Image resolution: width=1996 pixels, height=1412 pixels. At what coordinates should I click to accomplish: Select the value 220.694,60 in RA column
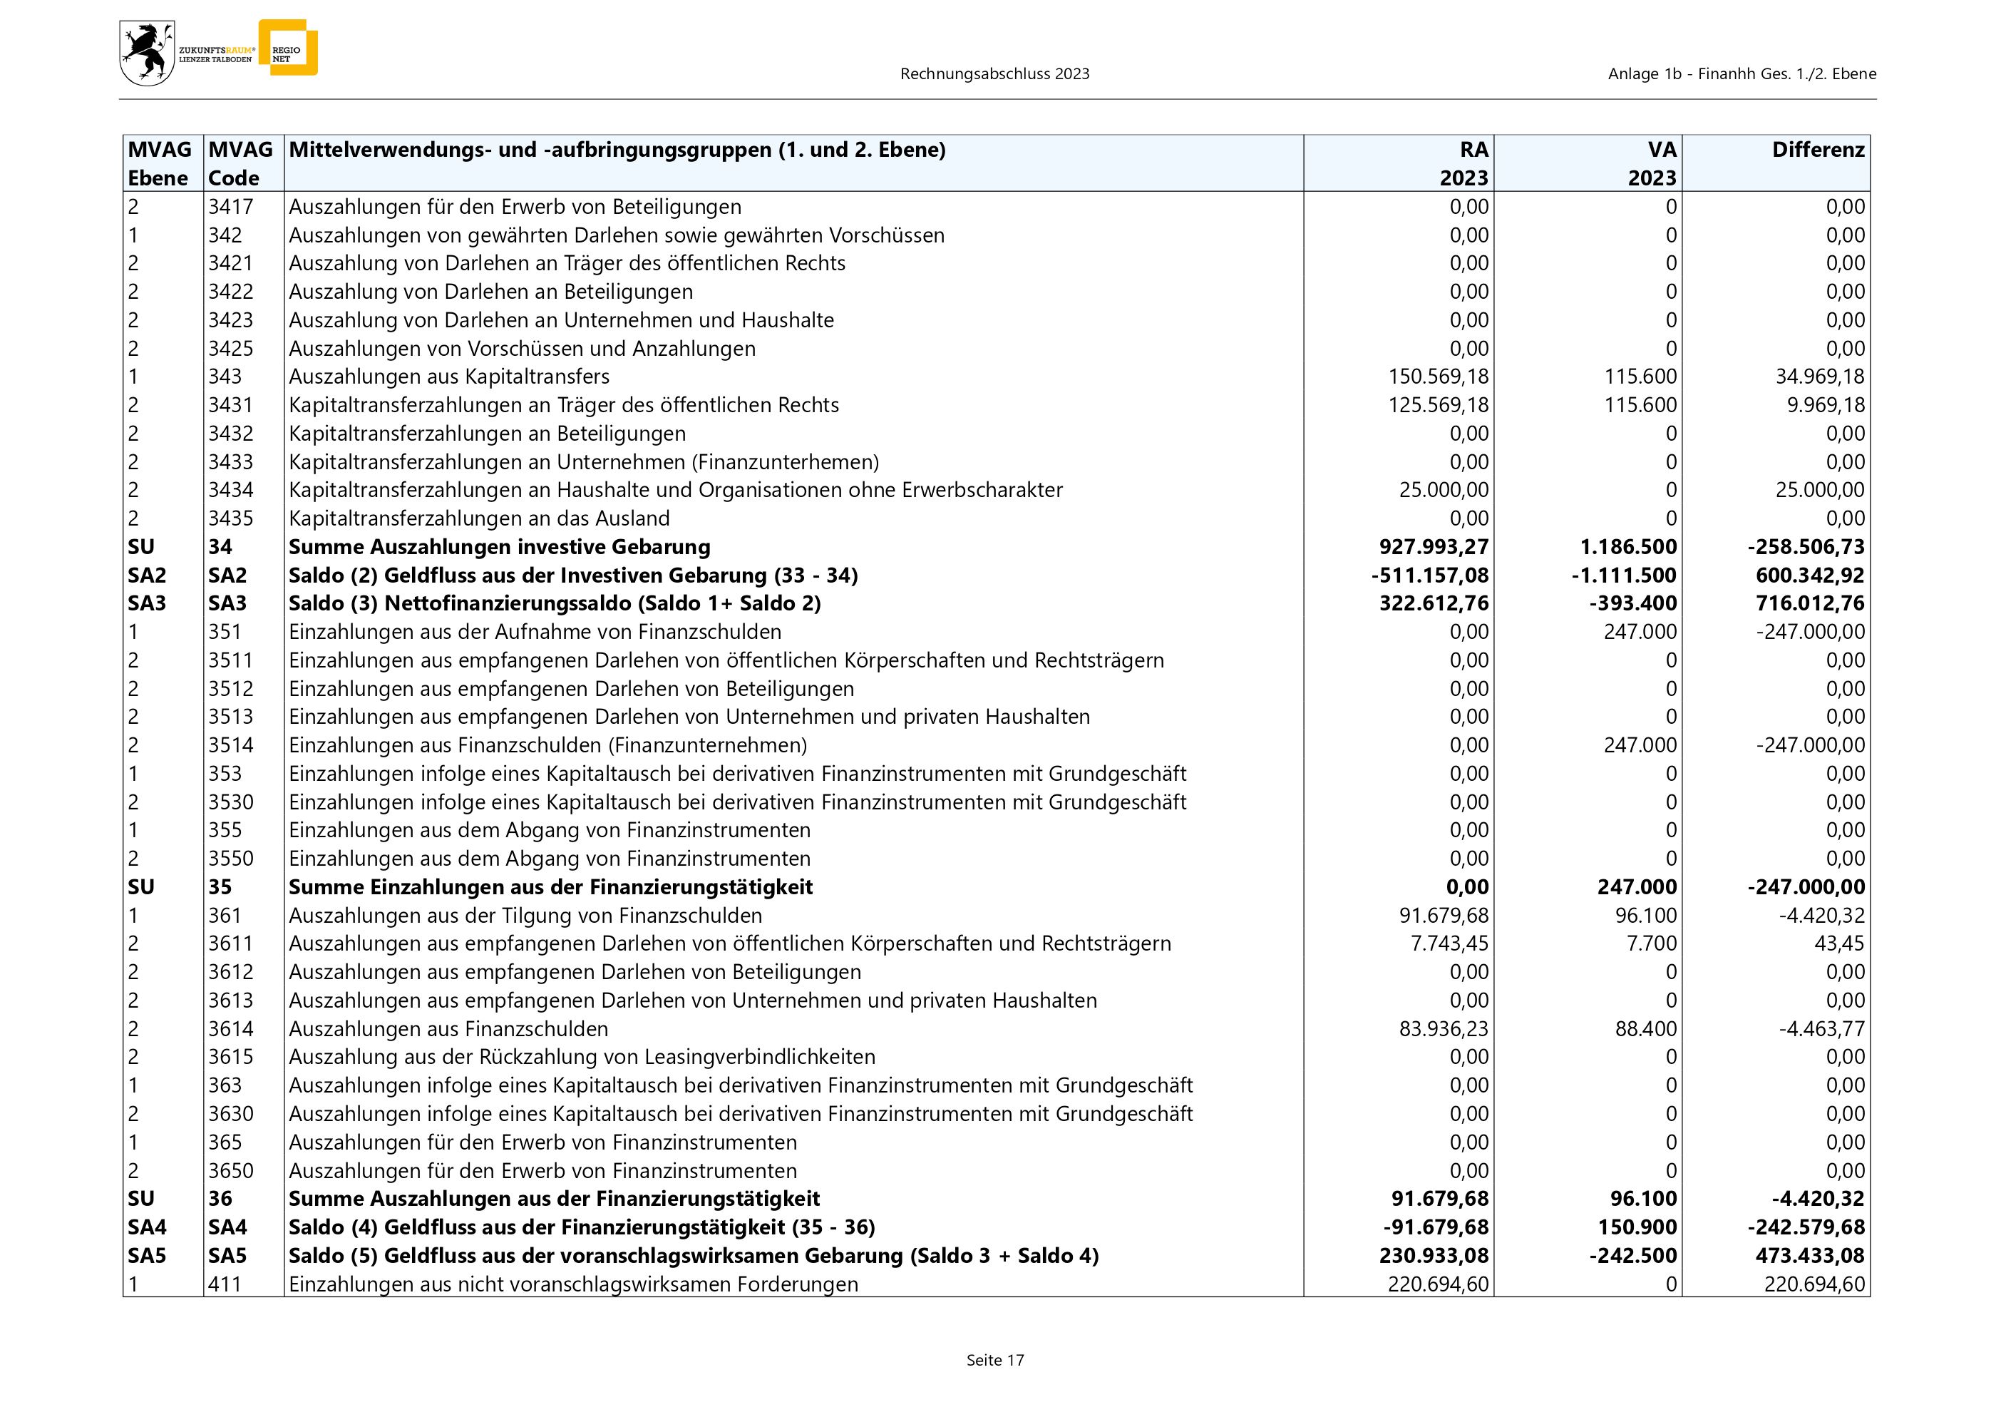tap(1438, 1284)
